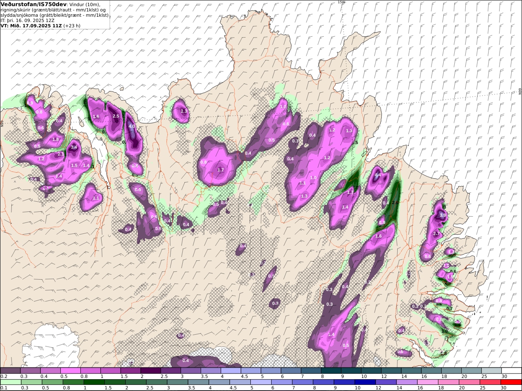Screen dimensions: 522x391
Task: Click the '2.3' precipitation value on the map
Action: (184, 111)
